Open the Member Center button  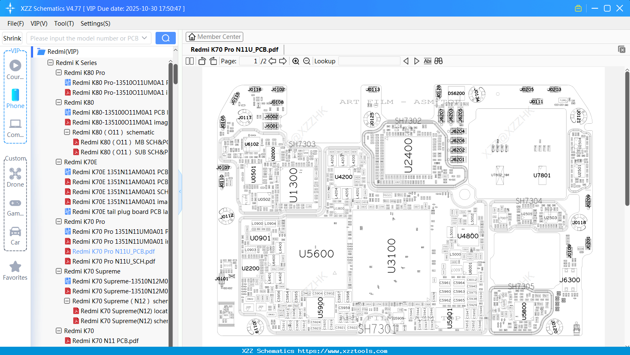tap(214, 37)
